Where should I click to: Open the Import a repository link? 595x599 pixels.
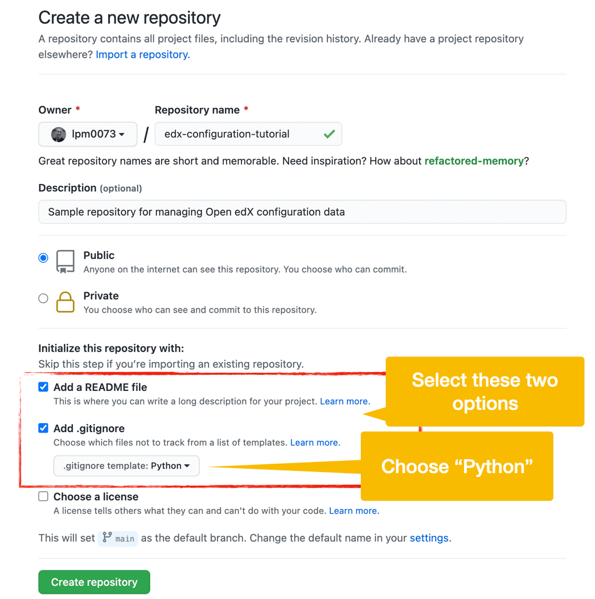(x=143, y=54)
